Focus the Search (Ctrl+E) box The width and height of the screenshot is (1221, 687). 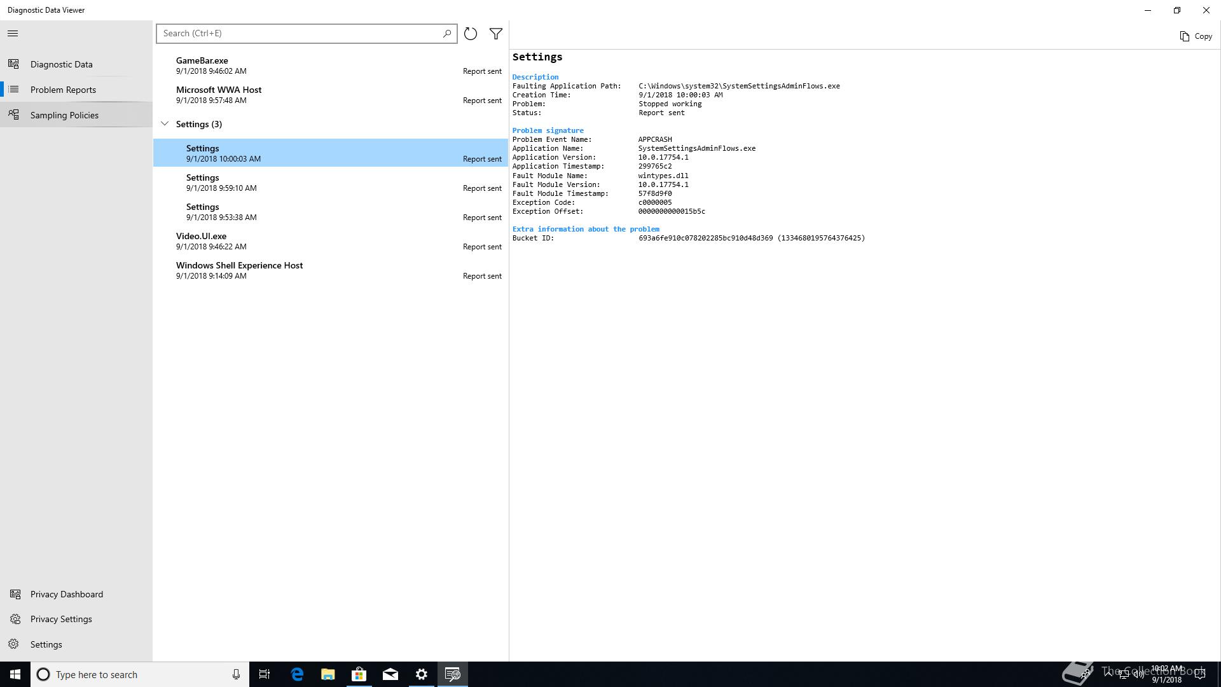point(307,33)
